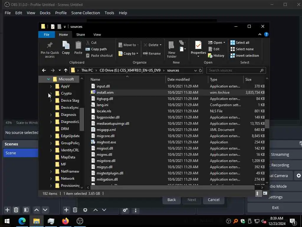Click the file list vertical scrollbar thumb
302x227 pixels.
pos(267,124)
